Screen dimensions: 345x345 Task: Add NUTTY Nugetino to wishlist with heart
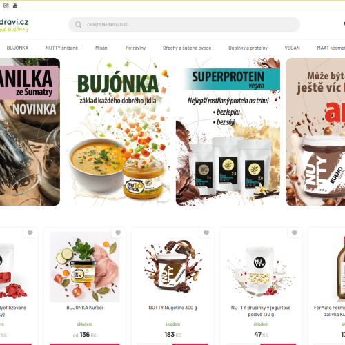[206, 233]
